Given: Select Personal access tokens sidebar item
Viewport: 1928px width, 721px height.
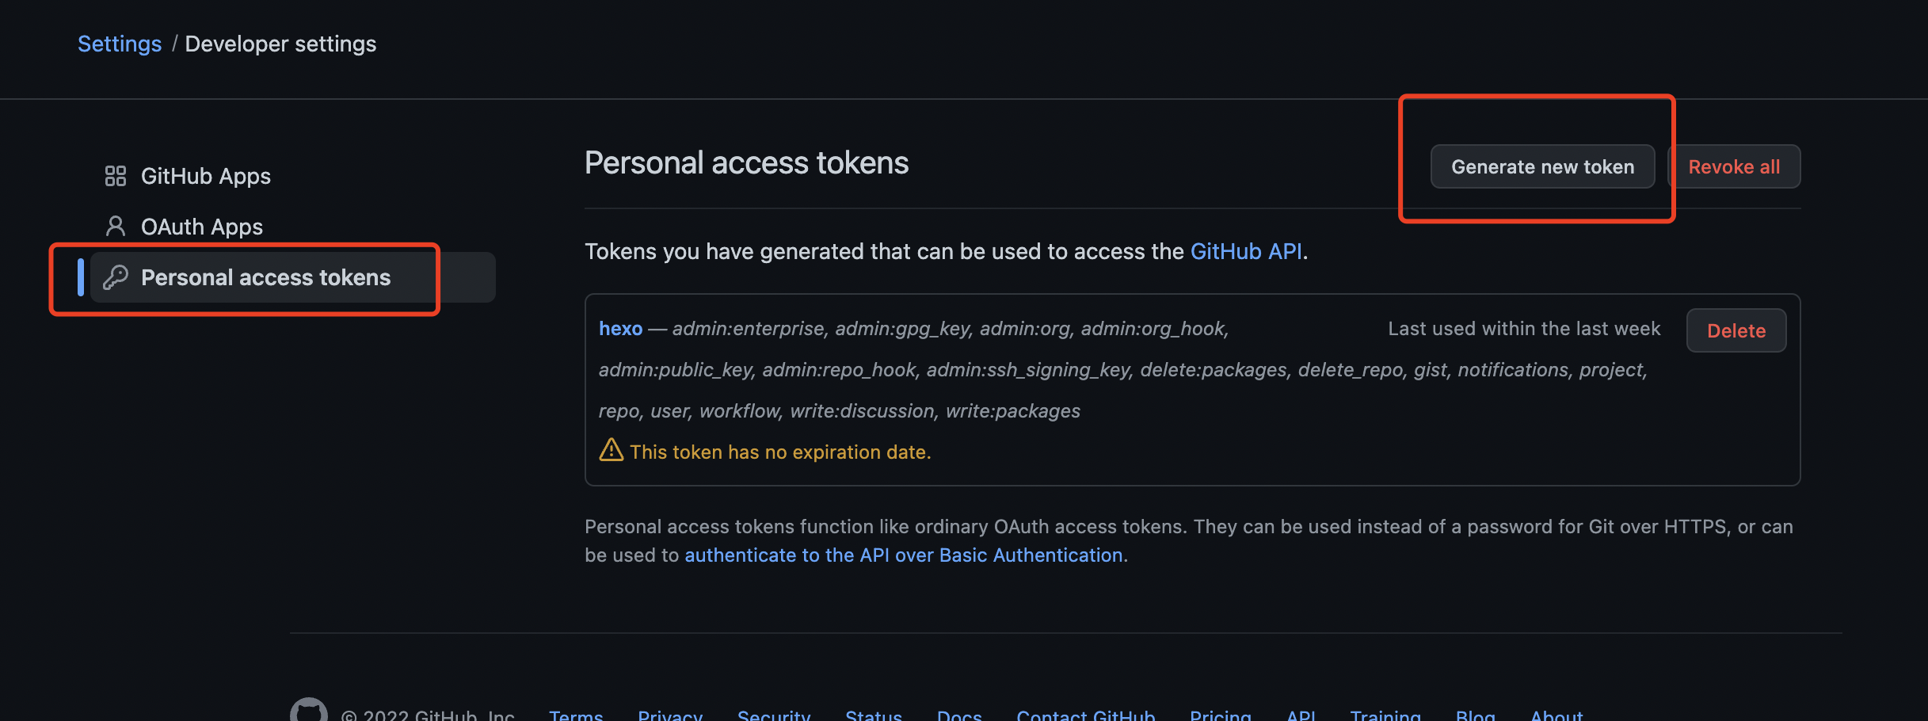Looking at the screenshot, I should coord(293,277).
